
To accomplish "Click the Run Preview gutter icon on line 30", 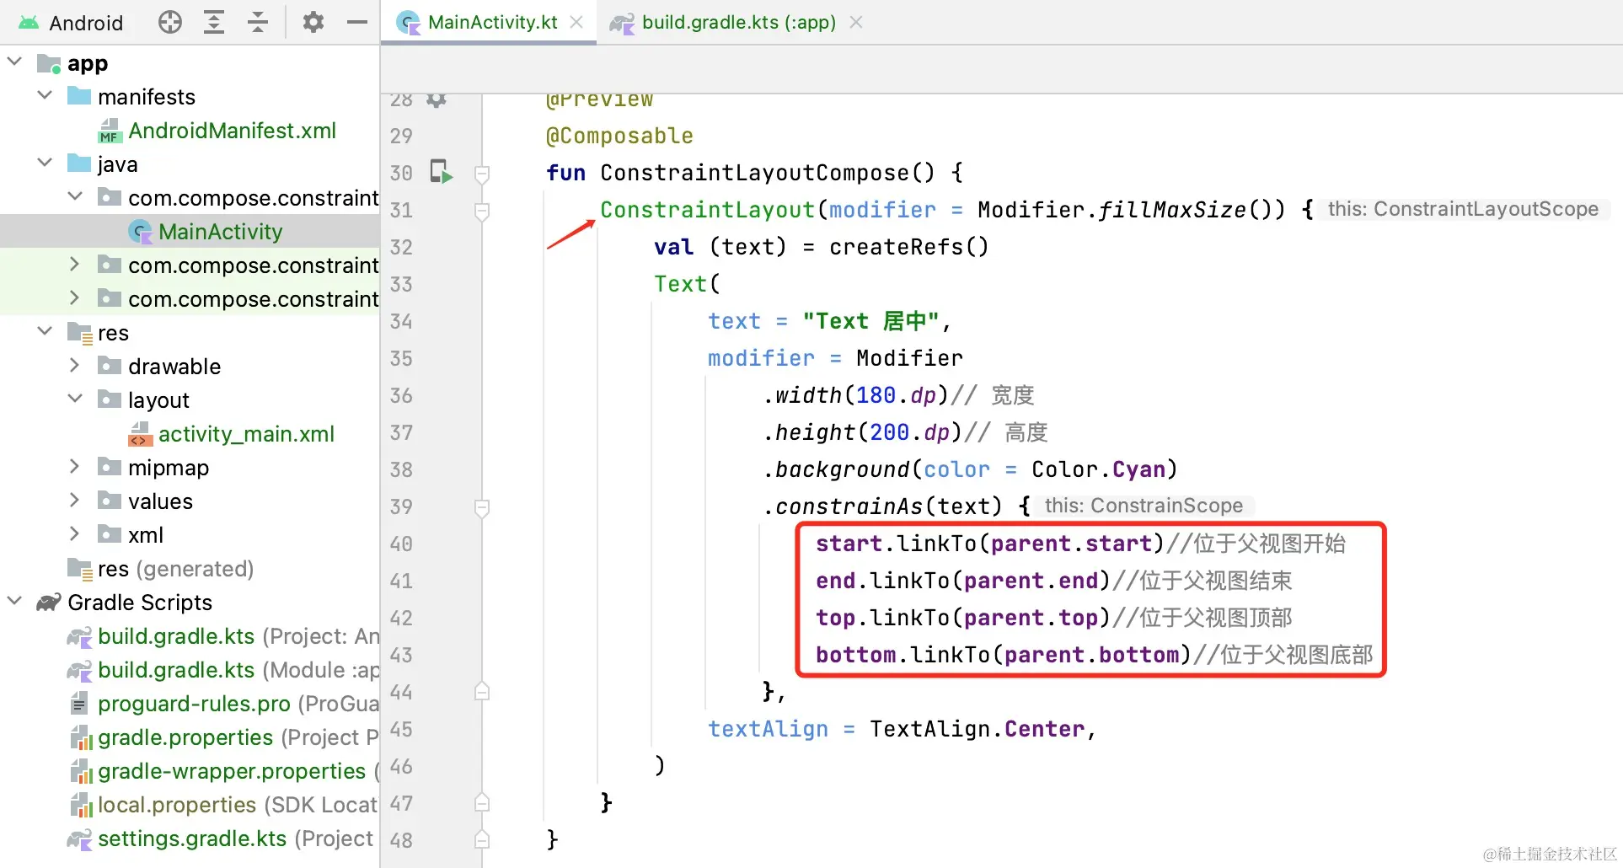I will point(442,172).
